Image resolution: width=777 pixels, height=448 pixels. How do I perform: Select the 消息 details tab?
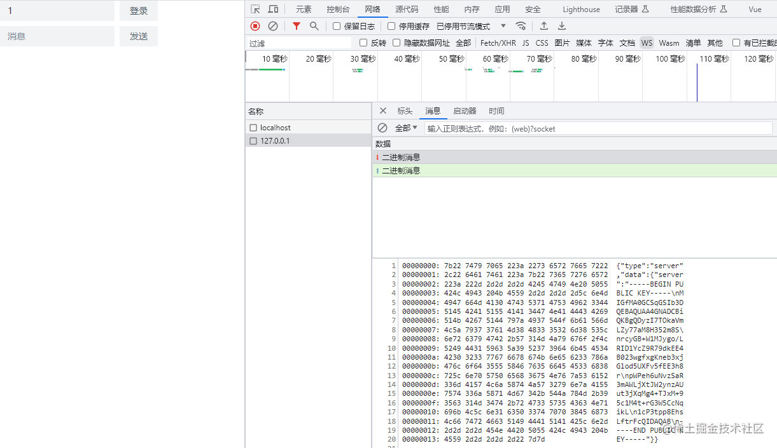[x=433, y=111]
